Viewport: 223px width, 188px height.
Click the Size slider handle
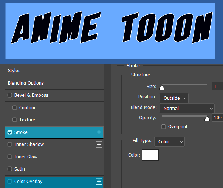click(162, 88)
